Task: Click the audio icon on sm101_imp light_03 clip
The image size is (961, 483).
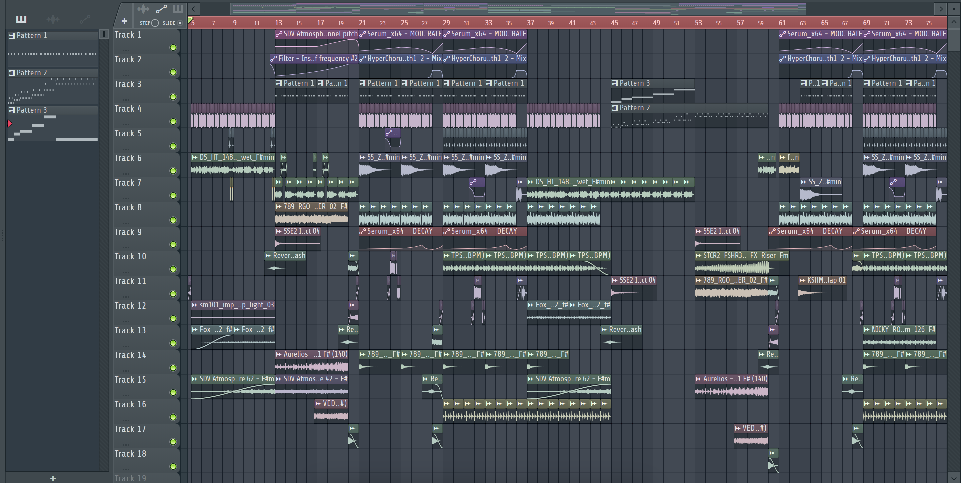Action: coord(194,305)
